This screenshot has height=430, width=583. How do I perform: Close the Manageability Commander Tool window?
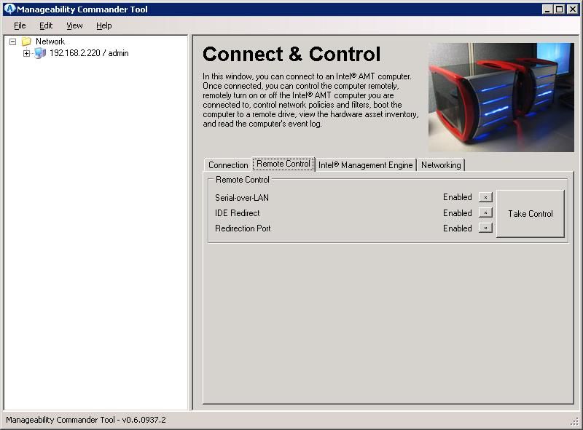coord(573,9)
